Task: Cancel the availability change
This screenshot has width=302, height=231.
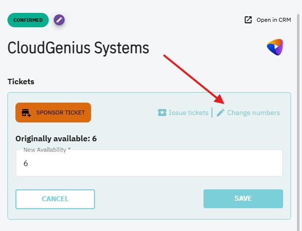Action: [x=55, y=199]
